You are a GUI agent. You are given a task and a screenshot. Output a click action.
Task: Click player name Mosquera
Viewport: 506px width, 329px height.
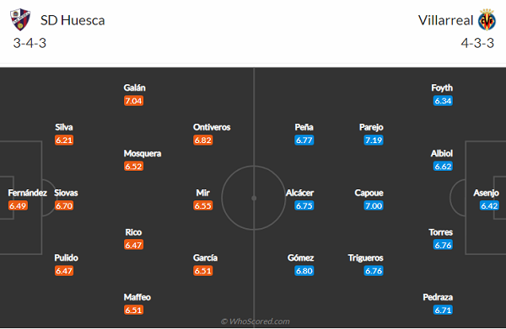click(x=143, y=153)
